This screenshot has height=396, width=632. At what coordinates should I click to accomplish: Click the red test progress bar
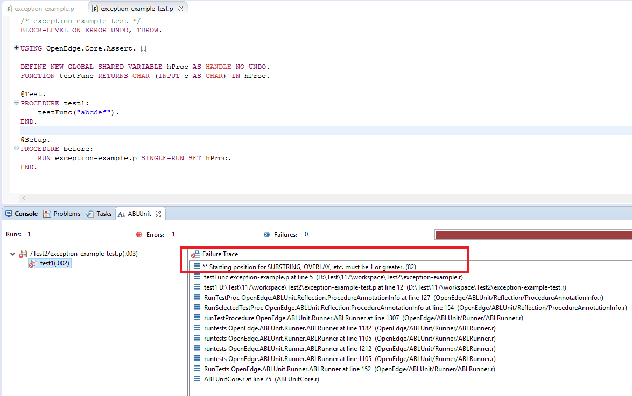(533, 235)
